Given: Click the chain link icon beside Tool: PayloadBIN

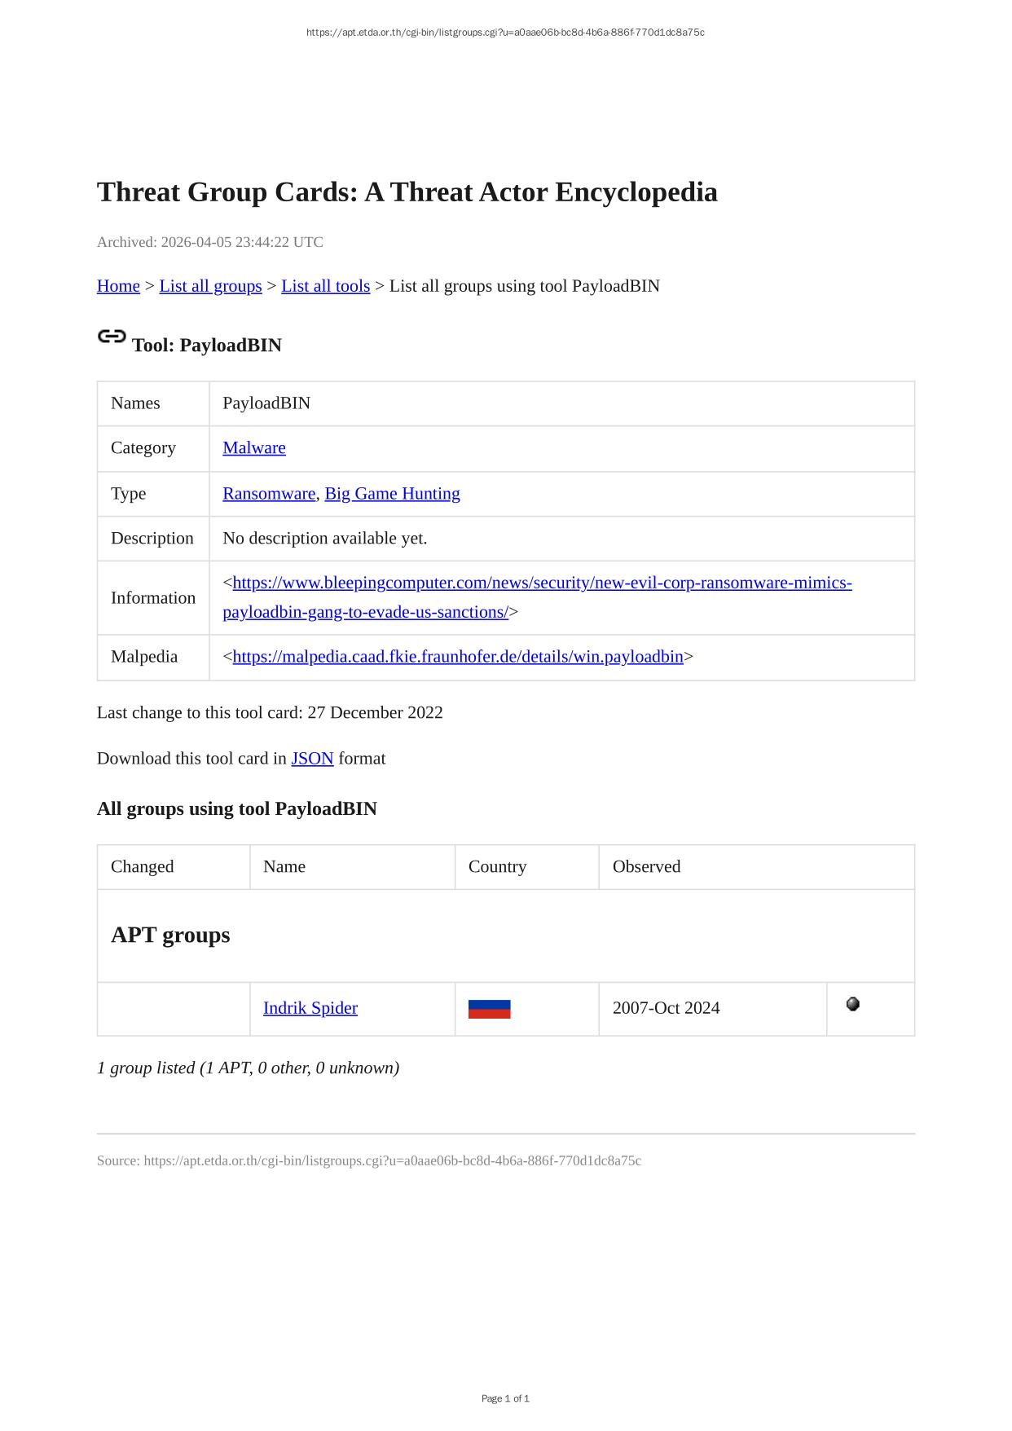Looking at the screenshot, I should click(112, 337).
